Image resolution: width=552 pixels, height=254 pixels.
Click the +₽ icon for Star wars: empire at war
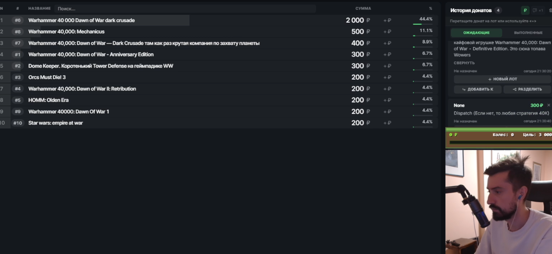click(x=387, y=123)
